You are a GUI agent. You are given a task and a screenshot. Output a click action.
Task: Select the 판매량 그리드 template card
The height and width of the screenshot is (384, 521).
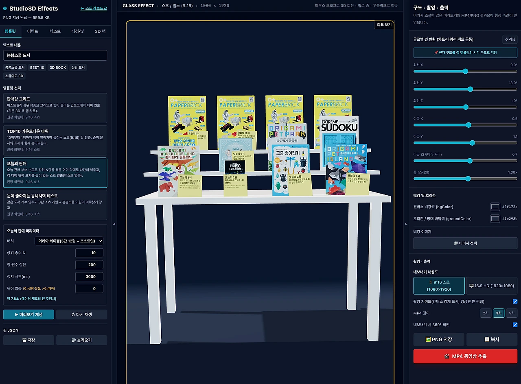point(55,108)
